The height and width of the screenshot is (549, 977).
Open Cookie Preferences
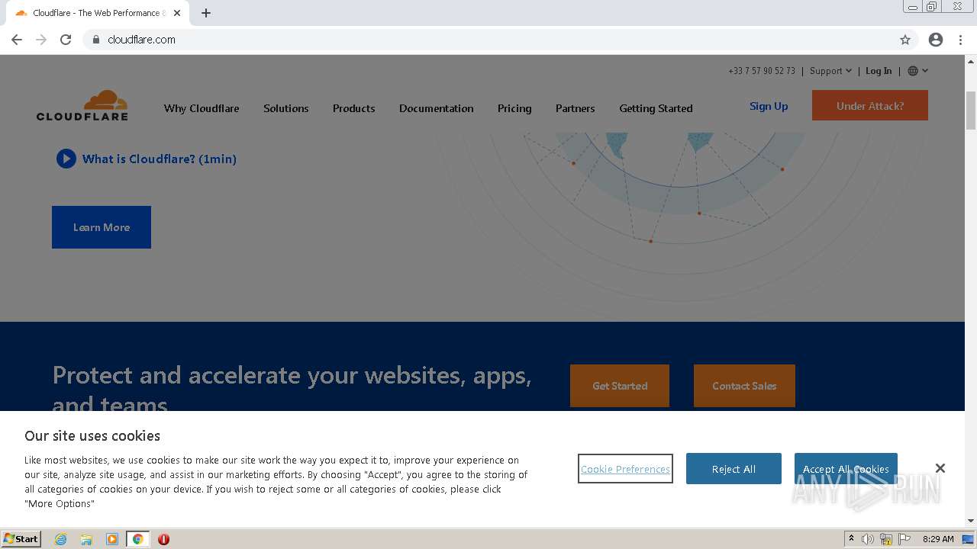(x=625, y=469)
